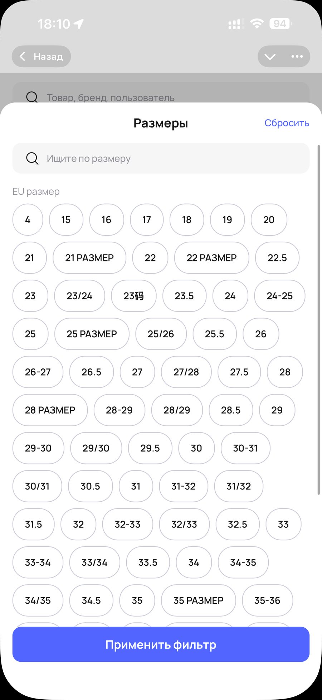Tap the top product search magnifier icon
This screenshot has height=700, width=322.
click(32, 97)
